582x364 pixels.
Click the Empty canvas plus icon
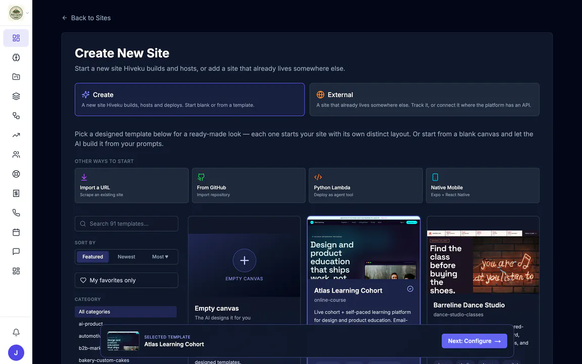click(x=244, y=260)
